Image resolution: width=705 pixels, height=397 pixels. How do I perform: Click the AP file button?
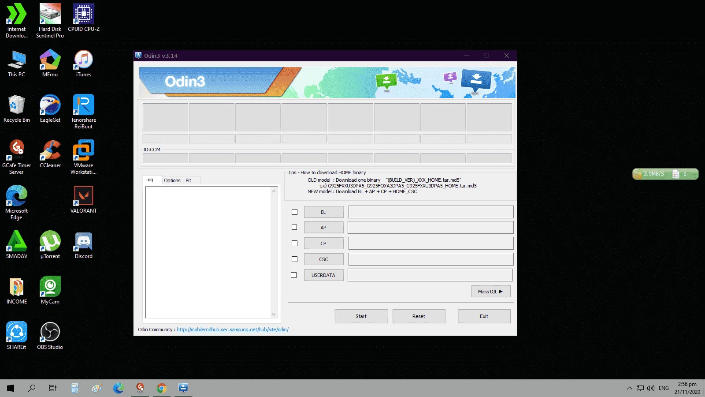click(324, 228)
